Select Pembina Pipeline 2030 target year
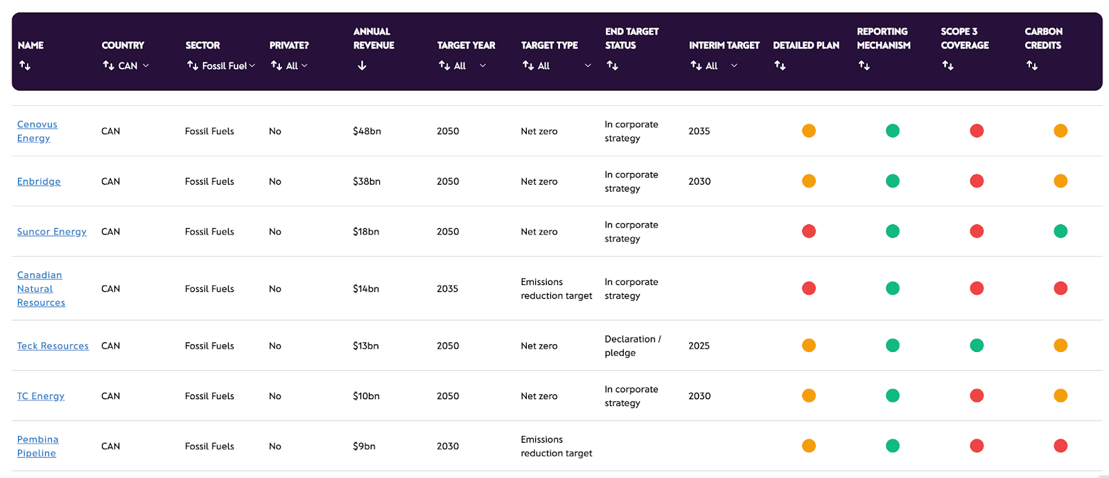1109x478 pixels. (448, 446)
